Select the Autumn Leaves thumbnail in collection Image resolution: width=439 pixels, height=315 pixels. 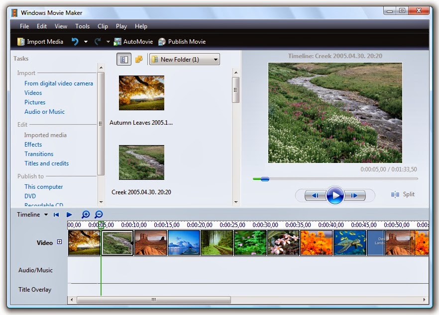point(141,93)
